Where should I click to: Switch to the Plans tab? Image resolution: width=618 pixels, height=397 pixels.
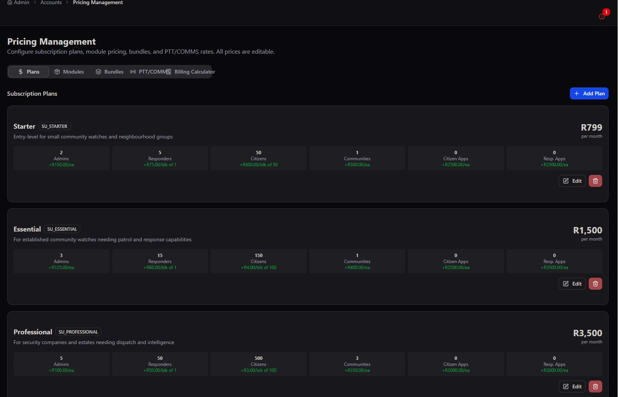(x=29, y=72)
